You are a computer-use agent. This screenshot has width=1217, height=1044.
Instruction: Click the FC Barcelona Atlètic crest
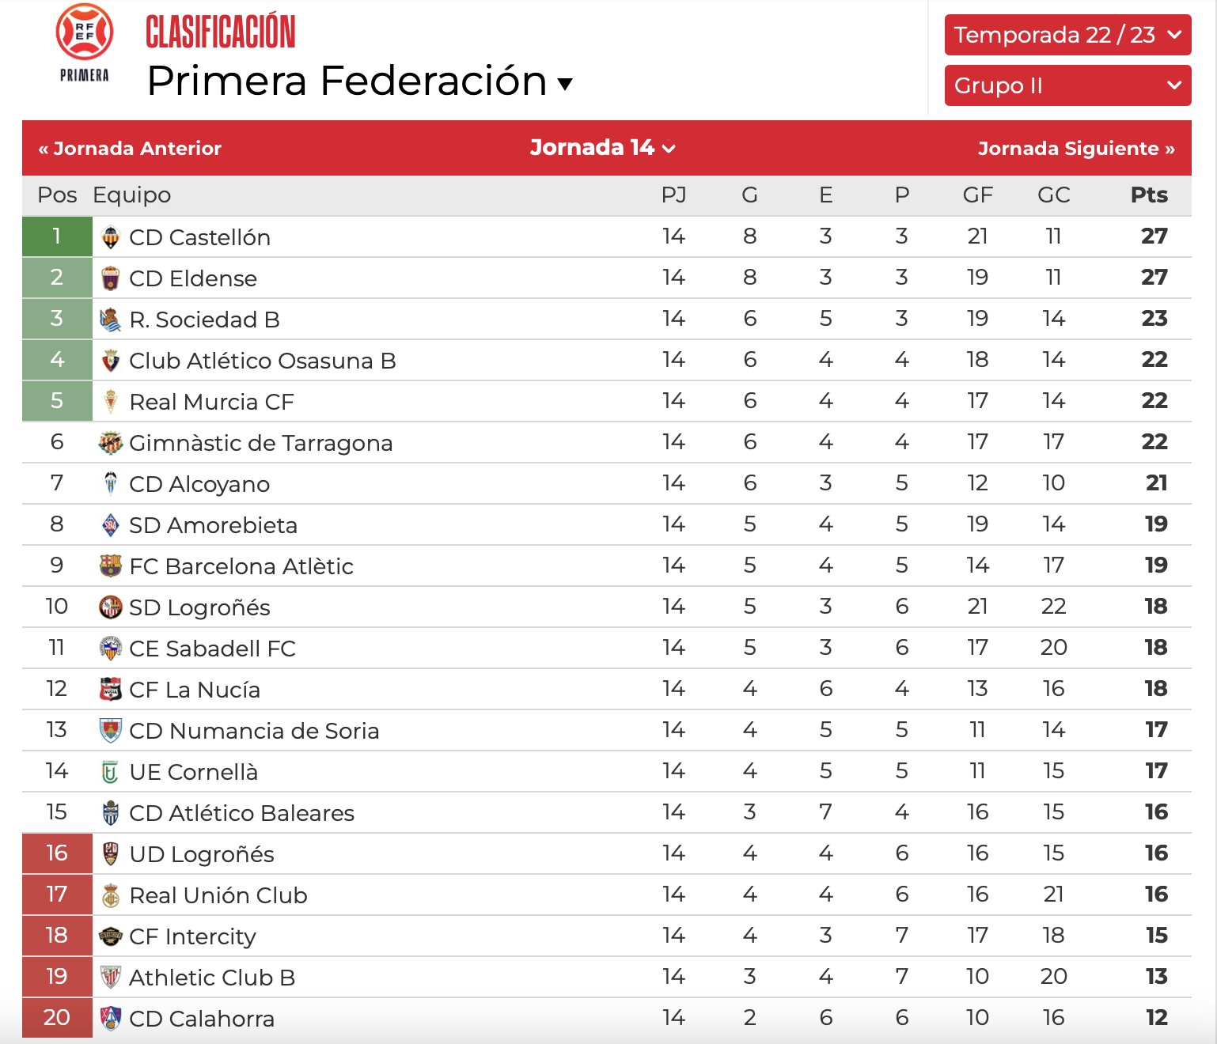[x=111, y=565]
